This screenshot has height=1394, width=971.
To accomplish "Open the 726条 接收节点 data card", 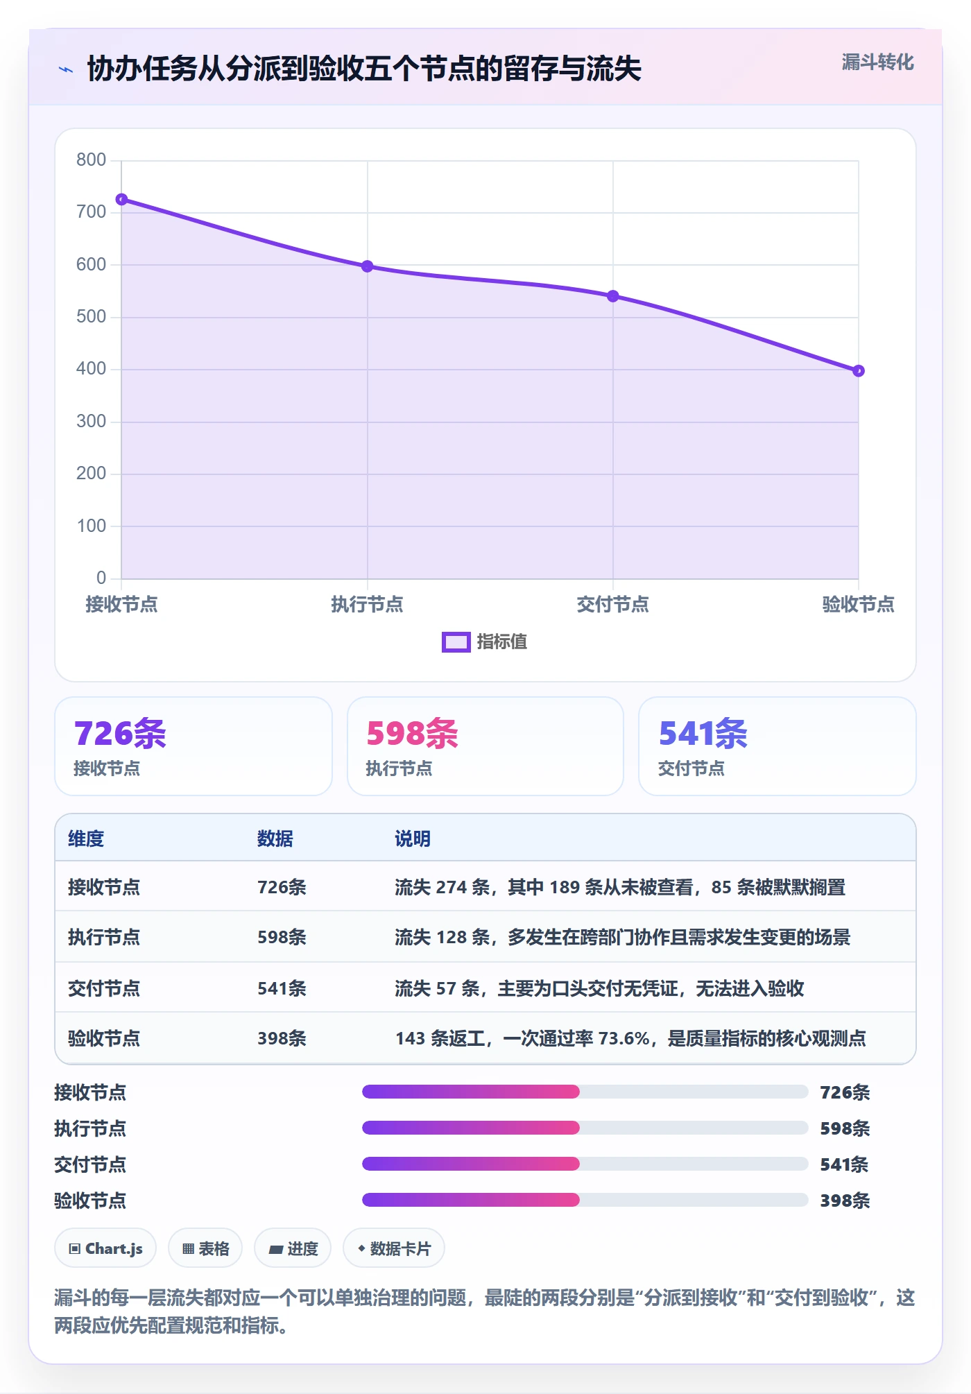I will coord(194,746).
